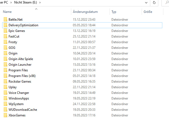This screenshot has width=169, height=118.
Task: Click the Battle.Net folder icon
Action: 5,20
